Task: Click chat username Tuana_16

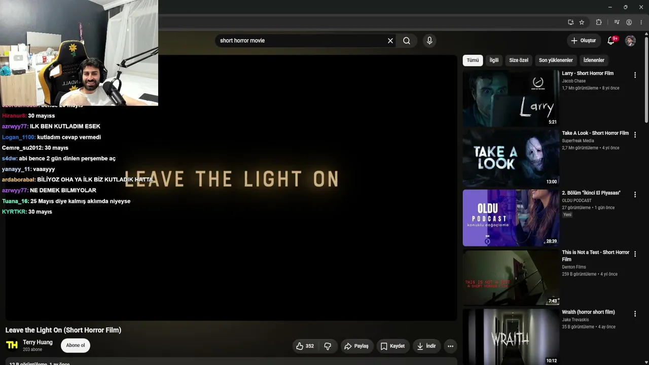Action: point(15,201)
